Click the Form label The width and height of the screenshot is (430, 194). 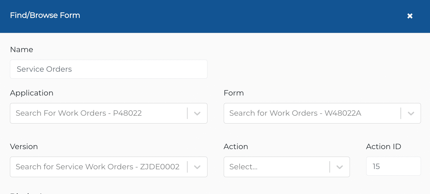[x=234, y=93]
